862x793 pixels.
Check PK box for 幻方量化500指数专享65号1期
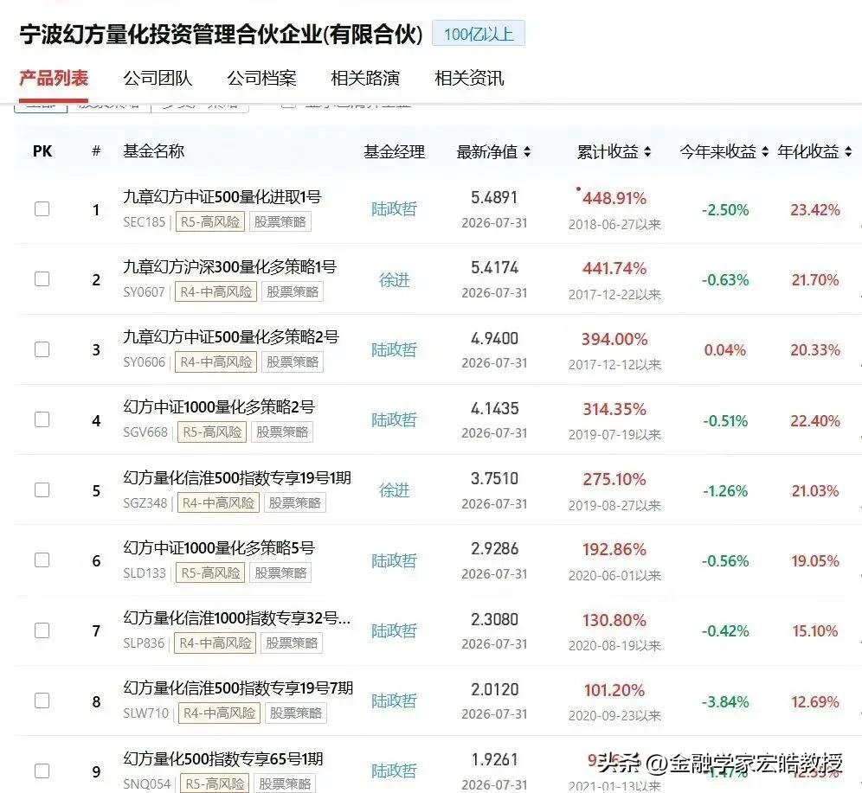42,771
